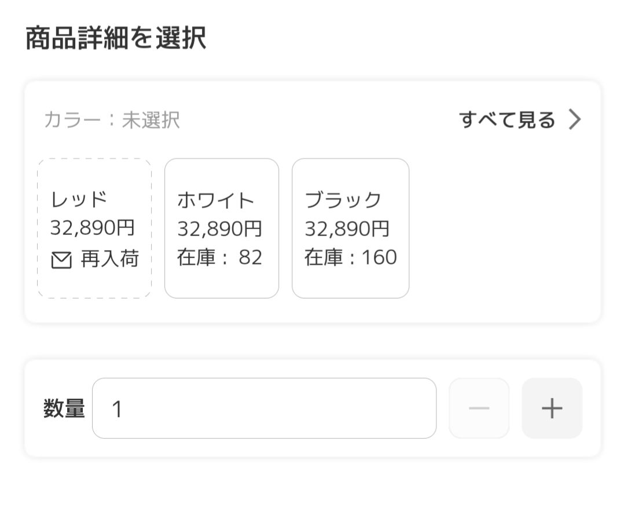Click the 32,890円 price under ブラック

pos(347,229)
